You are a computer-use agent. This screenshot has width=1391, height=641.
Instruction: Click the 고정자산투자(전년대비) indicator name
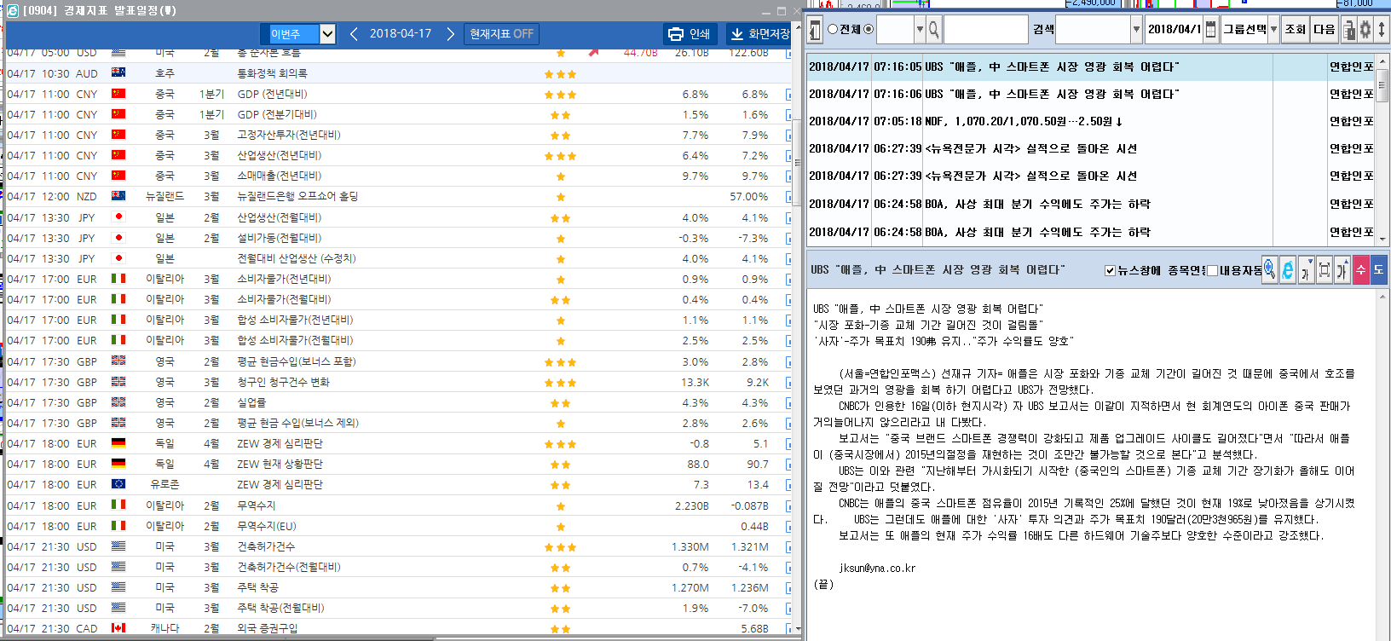tap(289, 136)
